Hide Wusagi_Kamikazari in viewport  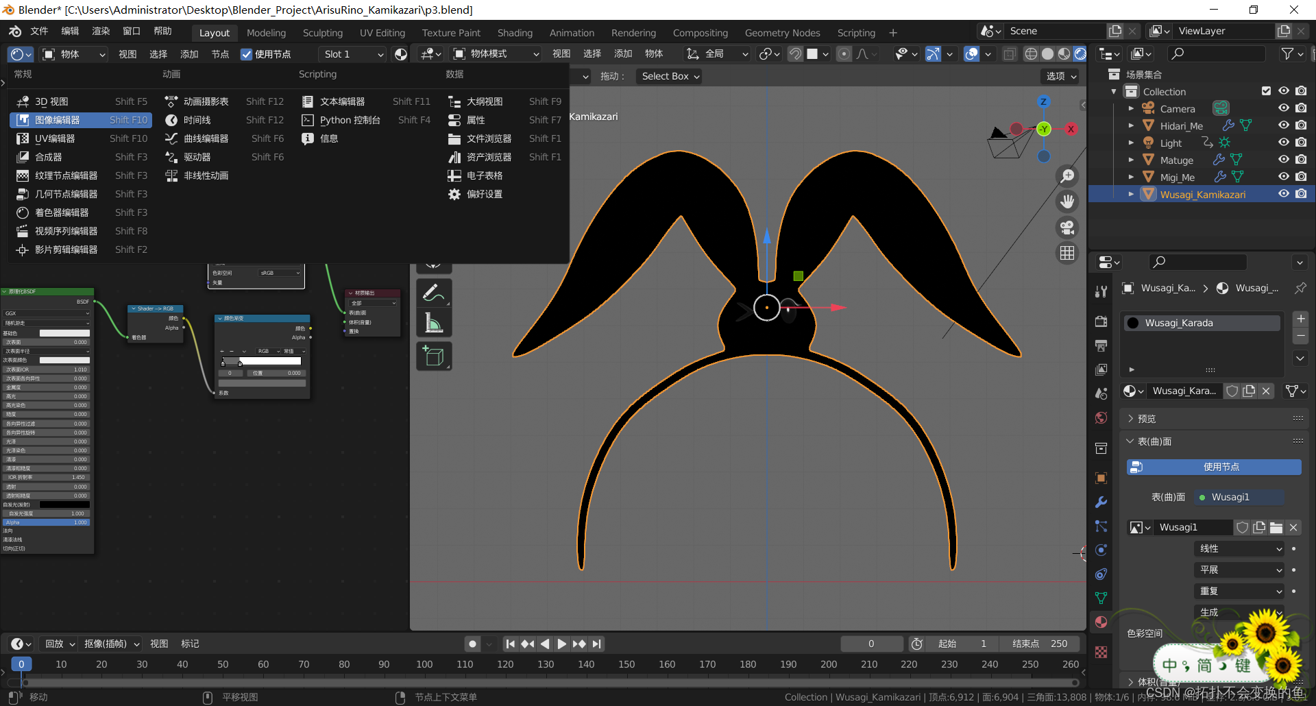pyautogui.click(x=1283, y=194)
